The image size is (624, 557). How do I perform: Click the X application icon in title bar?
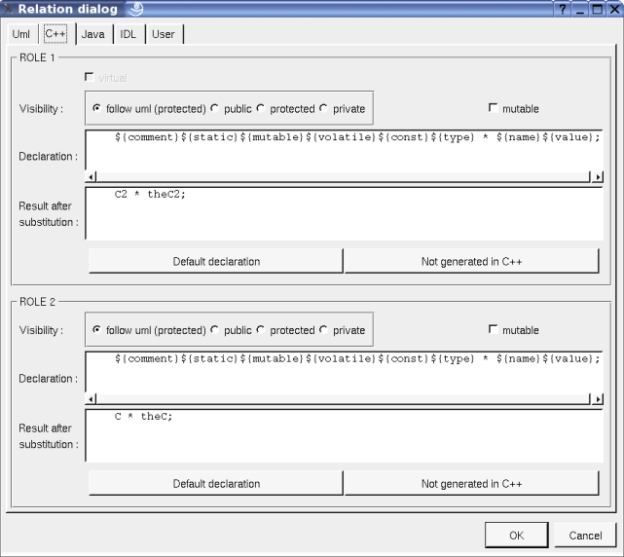(x=8, y=9)
